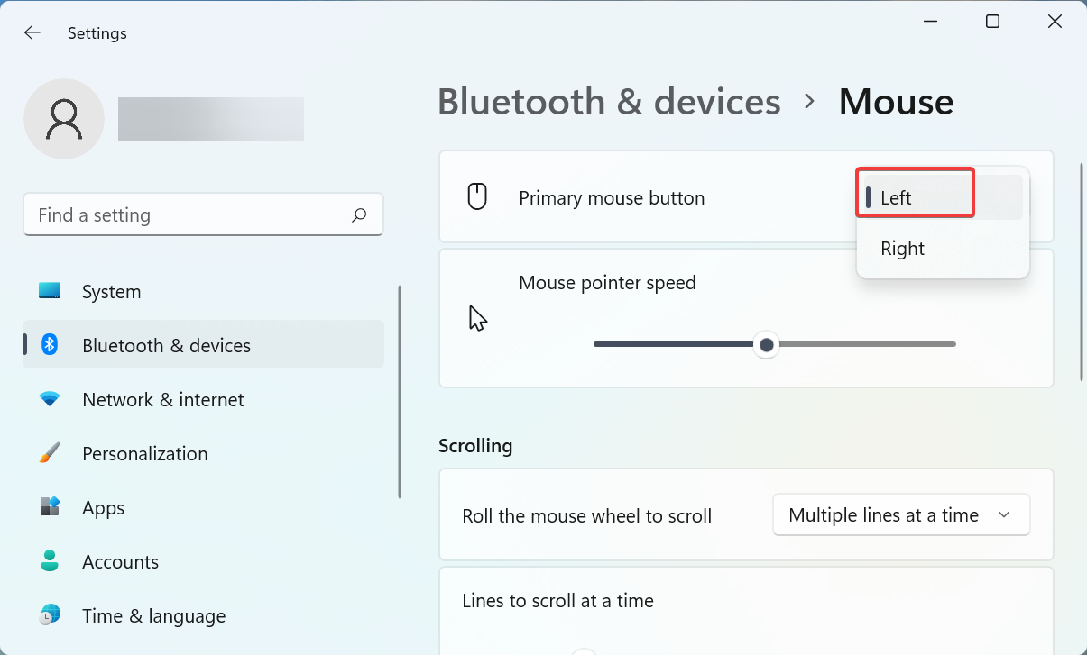Click the Bluetooth & devices sidebar icon

pyautogui.click(x=51, y=345)
